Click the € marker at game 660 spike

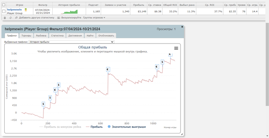click(108, 70)
